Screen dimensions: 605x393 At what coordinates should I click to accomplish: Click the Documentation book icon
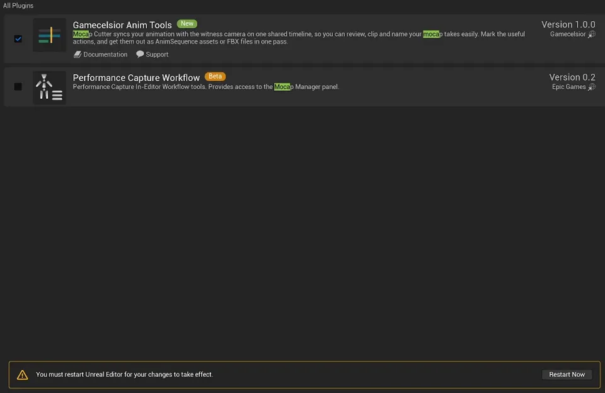[x=78, y=54]
